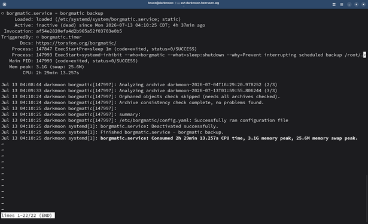Click the status circle before borgmatic.service heading
Screen dimensions: 368x224
2,13
